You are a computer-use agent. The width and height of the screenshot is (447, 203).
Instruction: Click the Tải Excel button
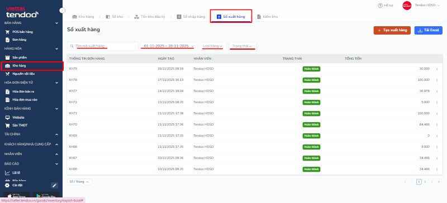pos(429,30)
